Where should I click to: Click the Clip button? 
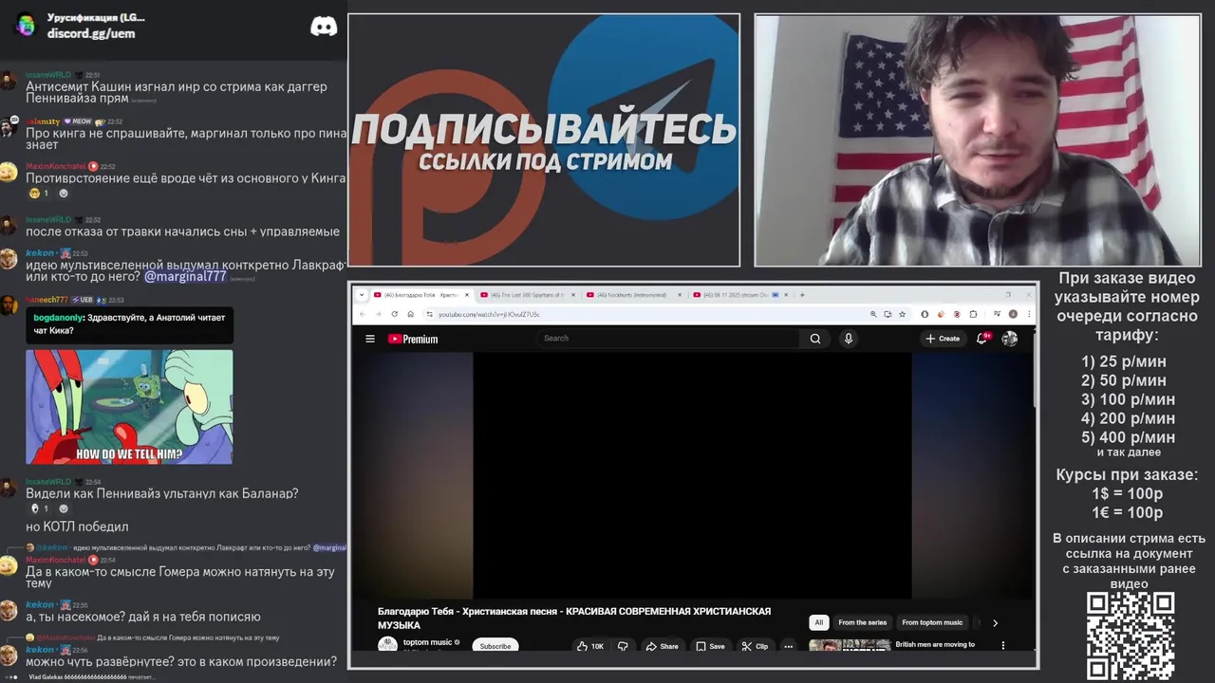click(755, 646)
